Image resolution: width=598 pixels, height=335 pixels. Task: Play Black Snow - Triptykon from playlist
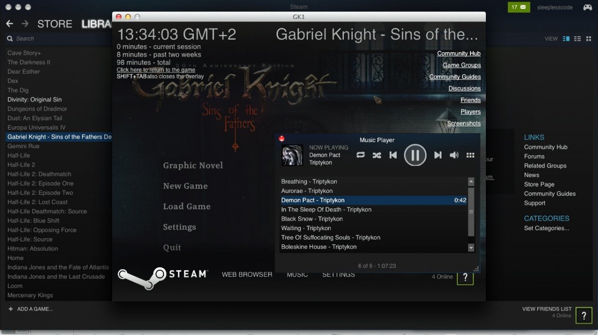(x=312, y=219)
